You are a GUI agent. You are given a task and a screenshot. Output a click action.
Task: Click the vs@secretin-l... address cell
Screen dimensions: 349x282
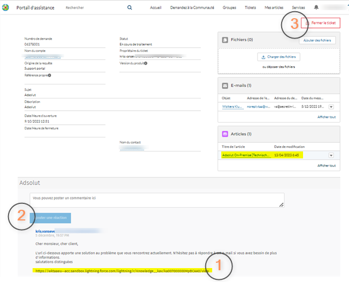click(285, 106)
